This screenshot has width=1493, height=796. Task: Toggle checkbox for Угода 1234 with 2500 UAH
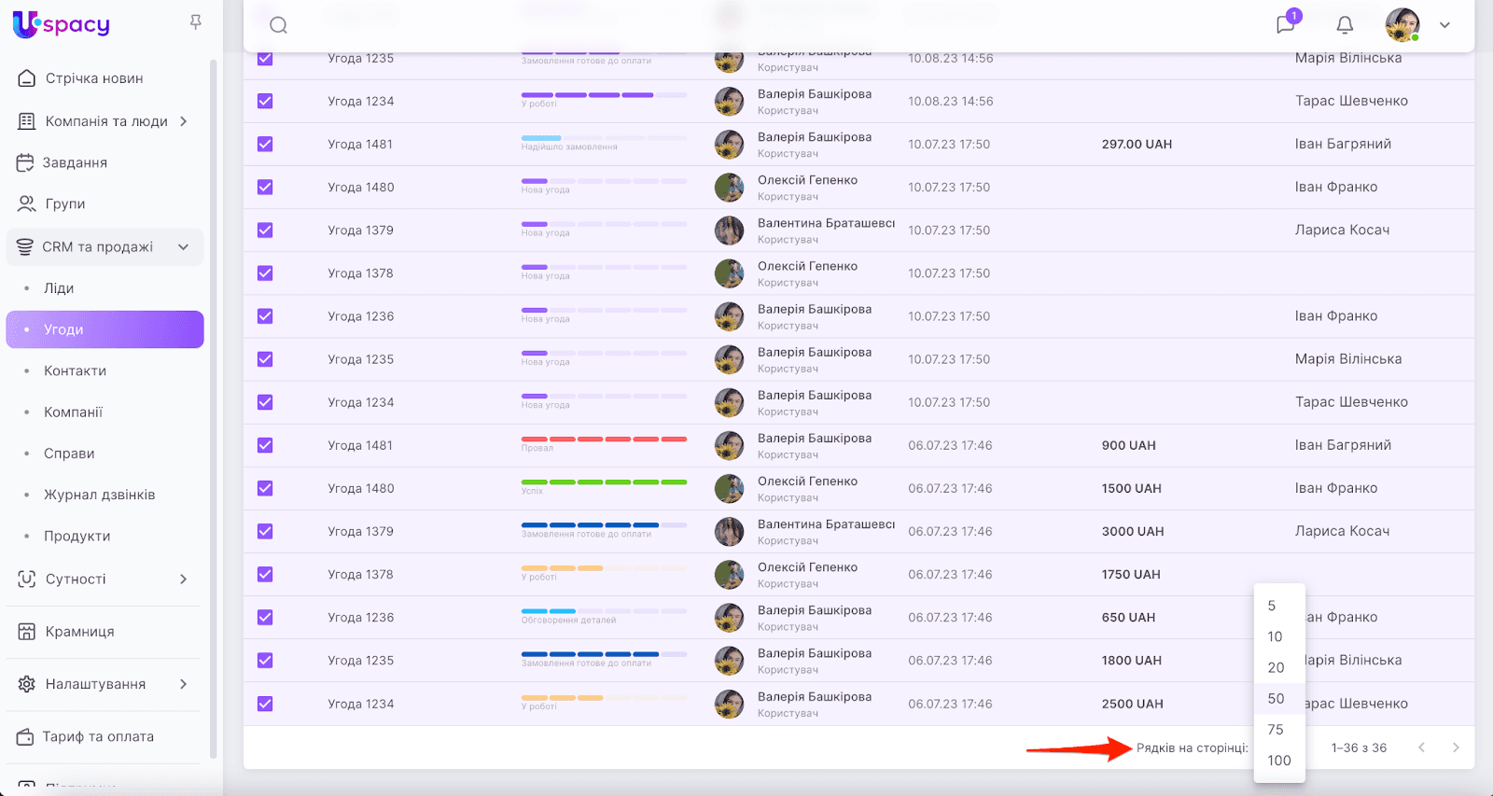[x=265, y=704]
